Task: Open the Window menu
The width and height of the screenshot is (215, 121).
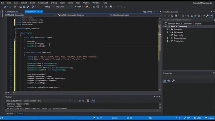Action: point(96,3)
